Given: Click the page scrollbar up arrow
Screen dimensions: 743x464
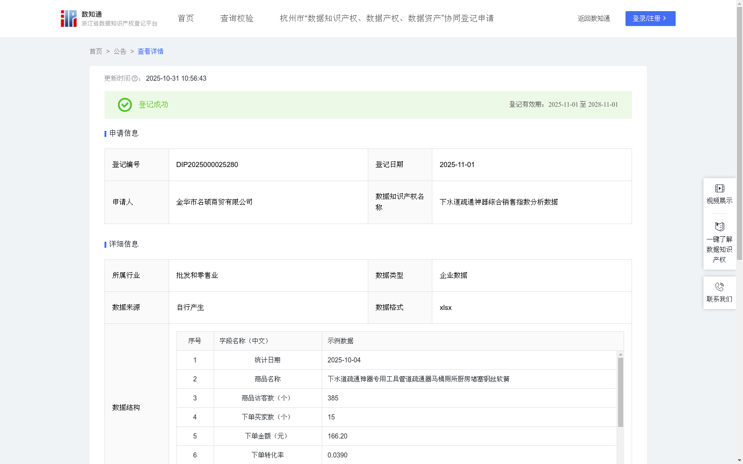Looking at the screenshot, I should coord(739,3).
